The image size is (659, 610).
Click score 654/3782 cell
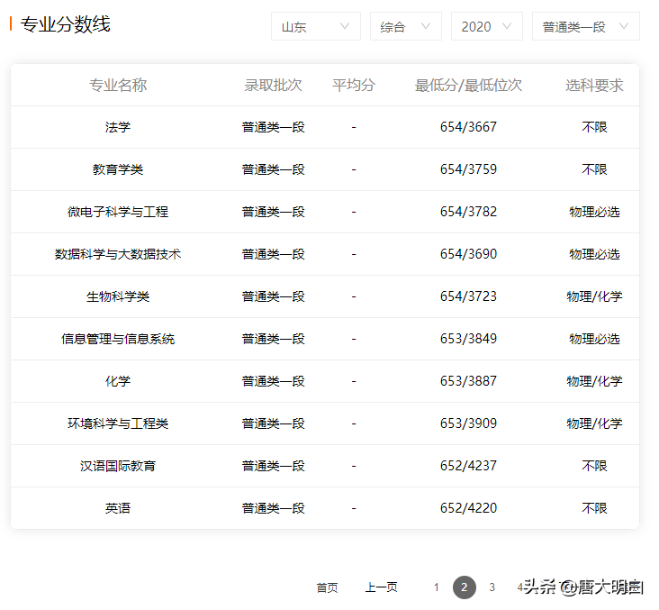(x=468, y=212)
